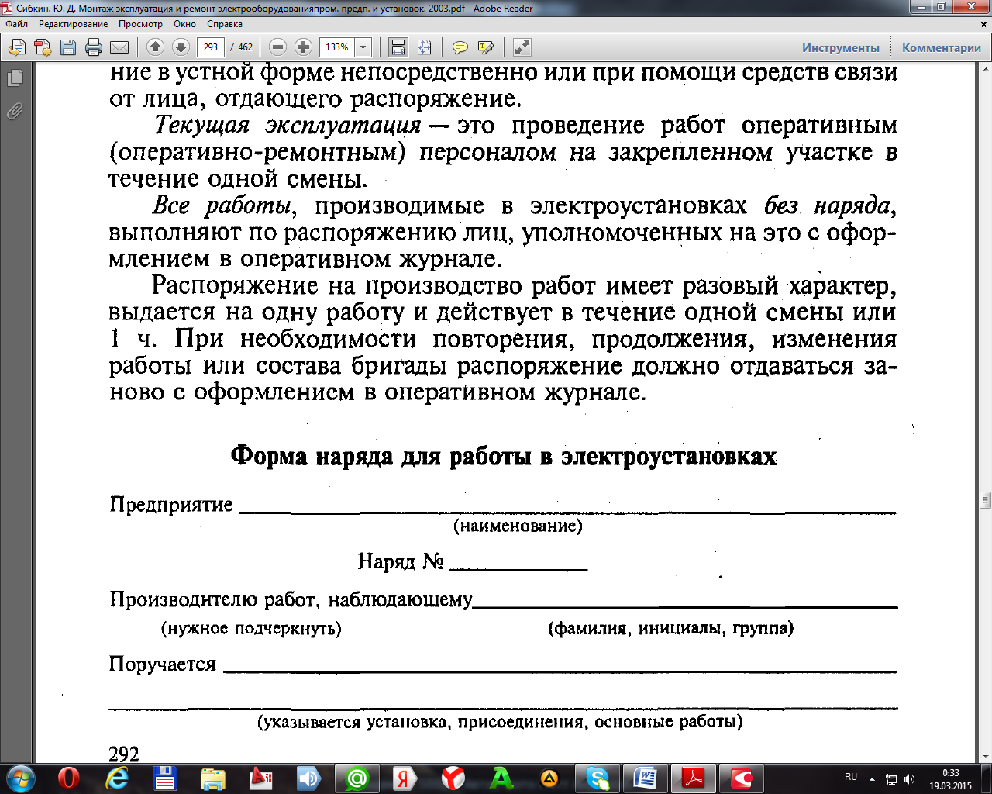Open the Окно menu

click(x=184, y=24)
